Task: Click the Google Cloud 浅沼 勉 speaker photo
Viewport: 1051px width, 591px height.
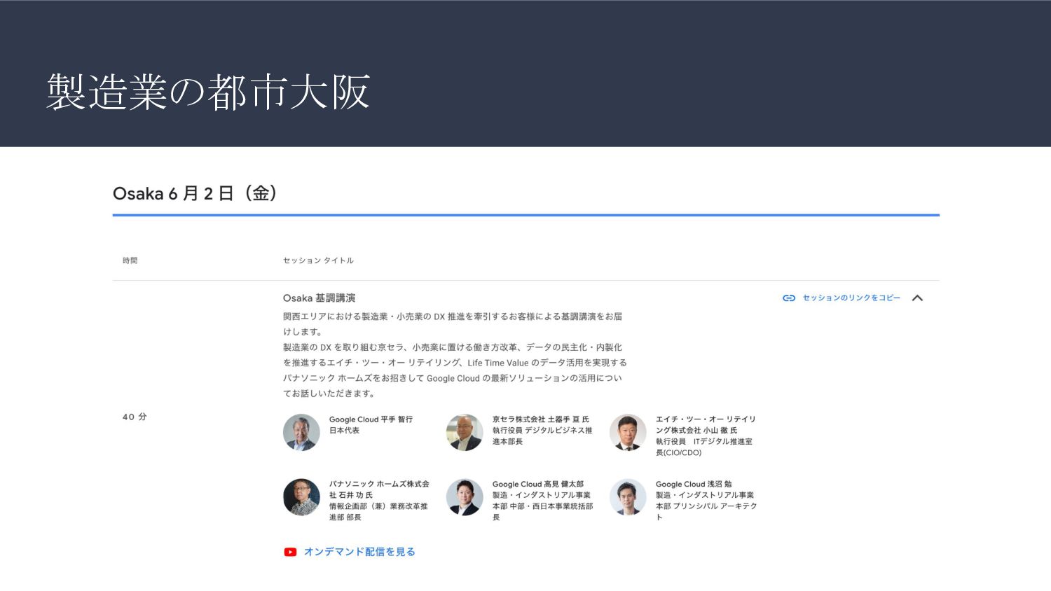Action: (628, 497)
